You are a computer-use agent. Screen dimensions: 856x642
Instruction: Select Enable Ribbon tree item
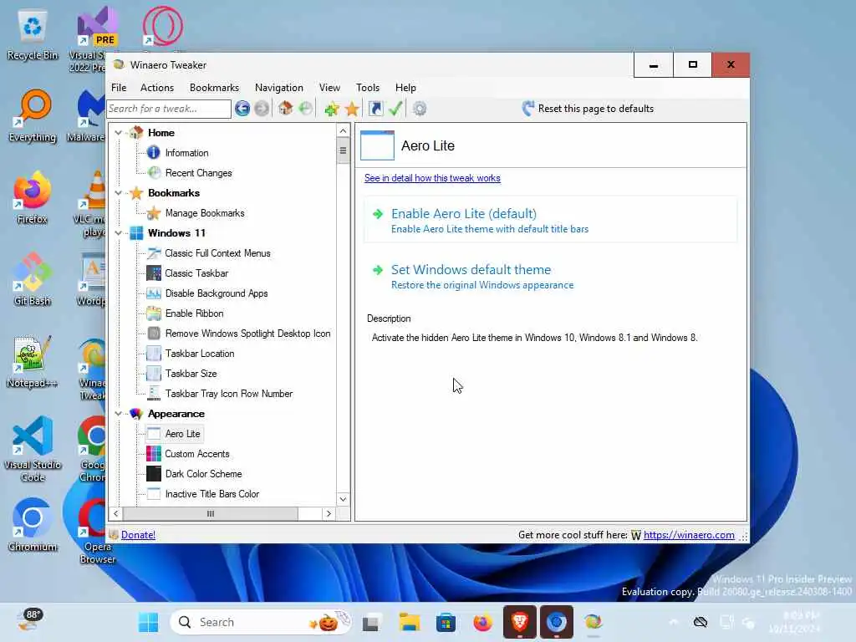[194, 313]
